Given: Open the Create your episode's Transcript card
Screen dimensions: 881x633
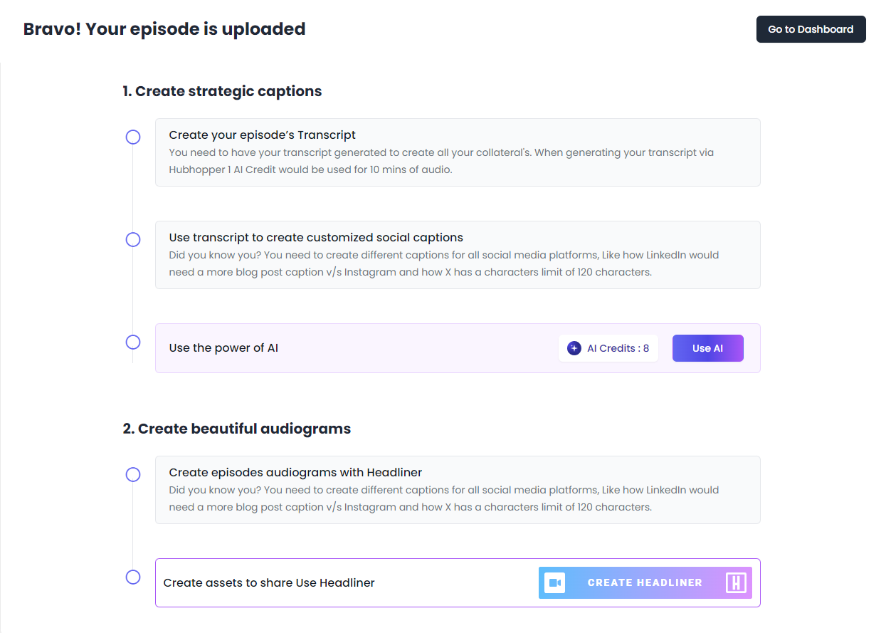Looking at the screenshot, I should coord(458,152).
